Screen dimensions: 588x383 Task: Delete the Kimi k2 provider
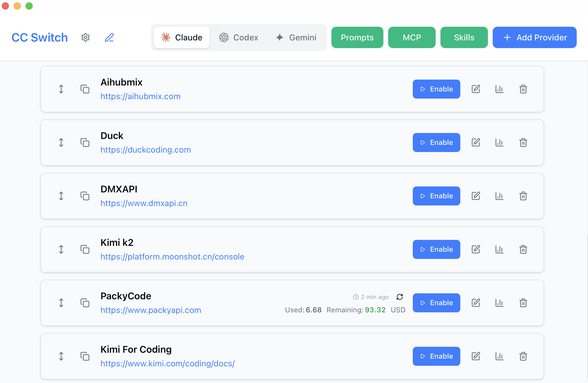pyautogui.click(x=523, y=249)
